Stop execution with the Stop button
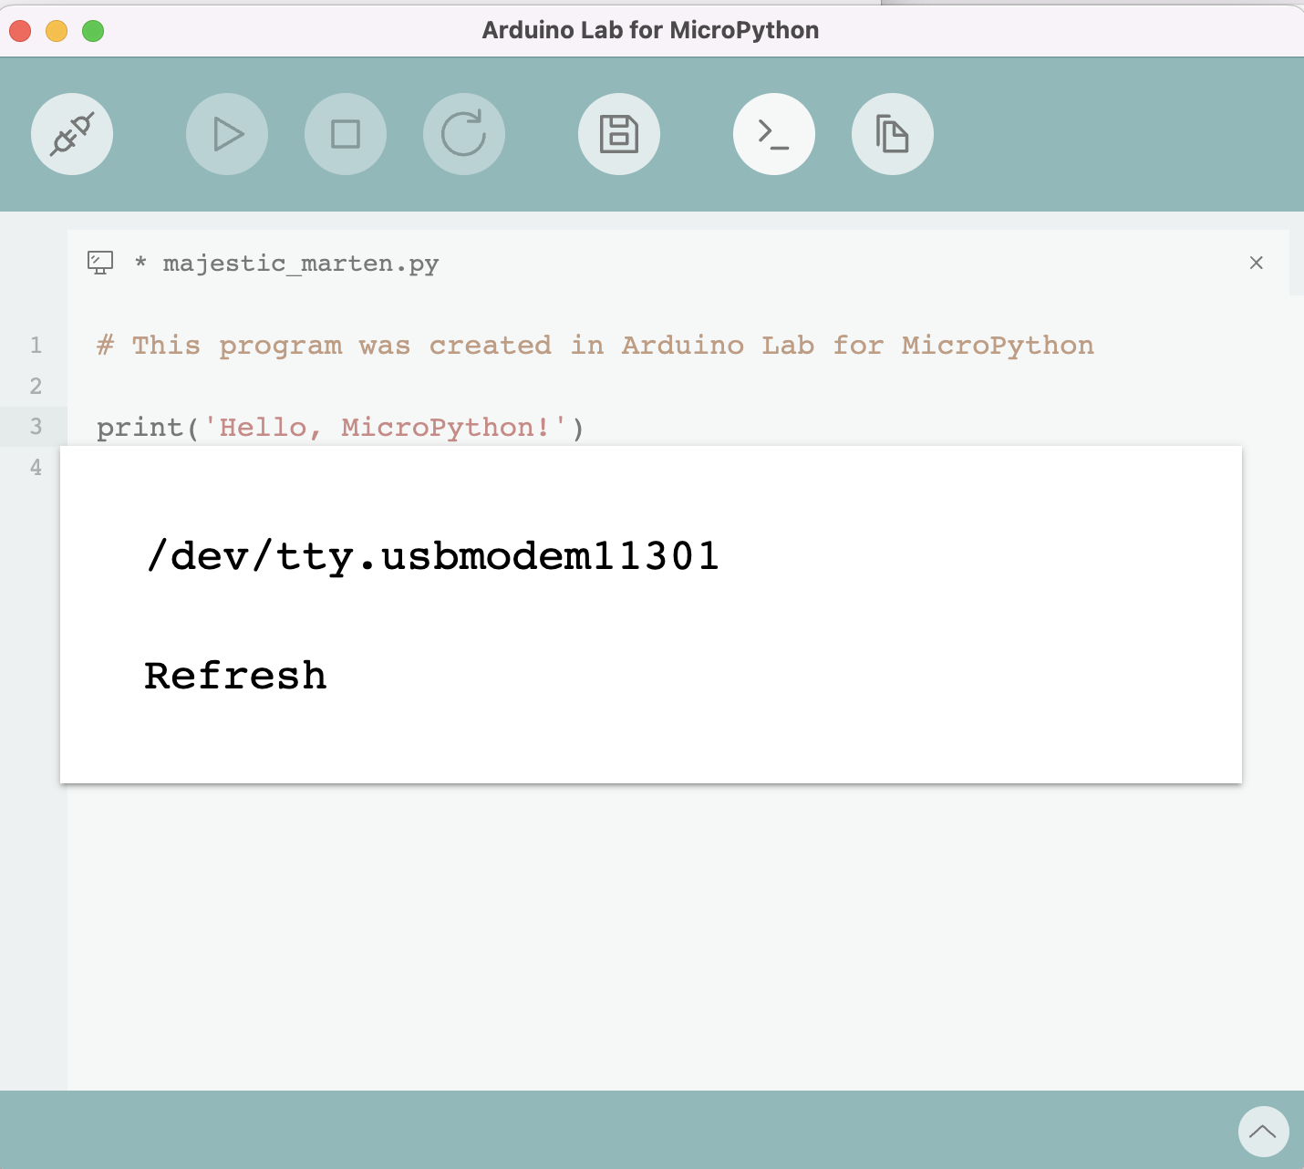The image size is (1304, 1169). pyautogui.click(x=346, y=134)
